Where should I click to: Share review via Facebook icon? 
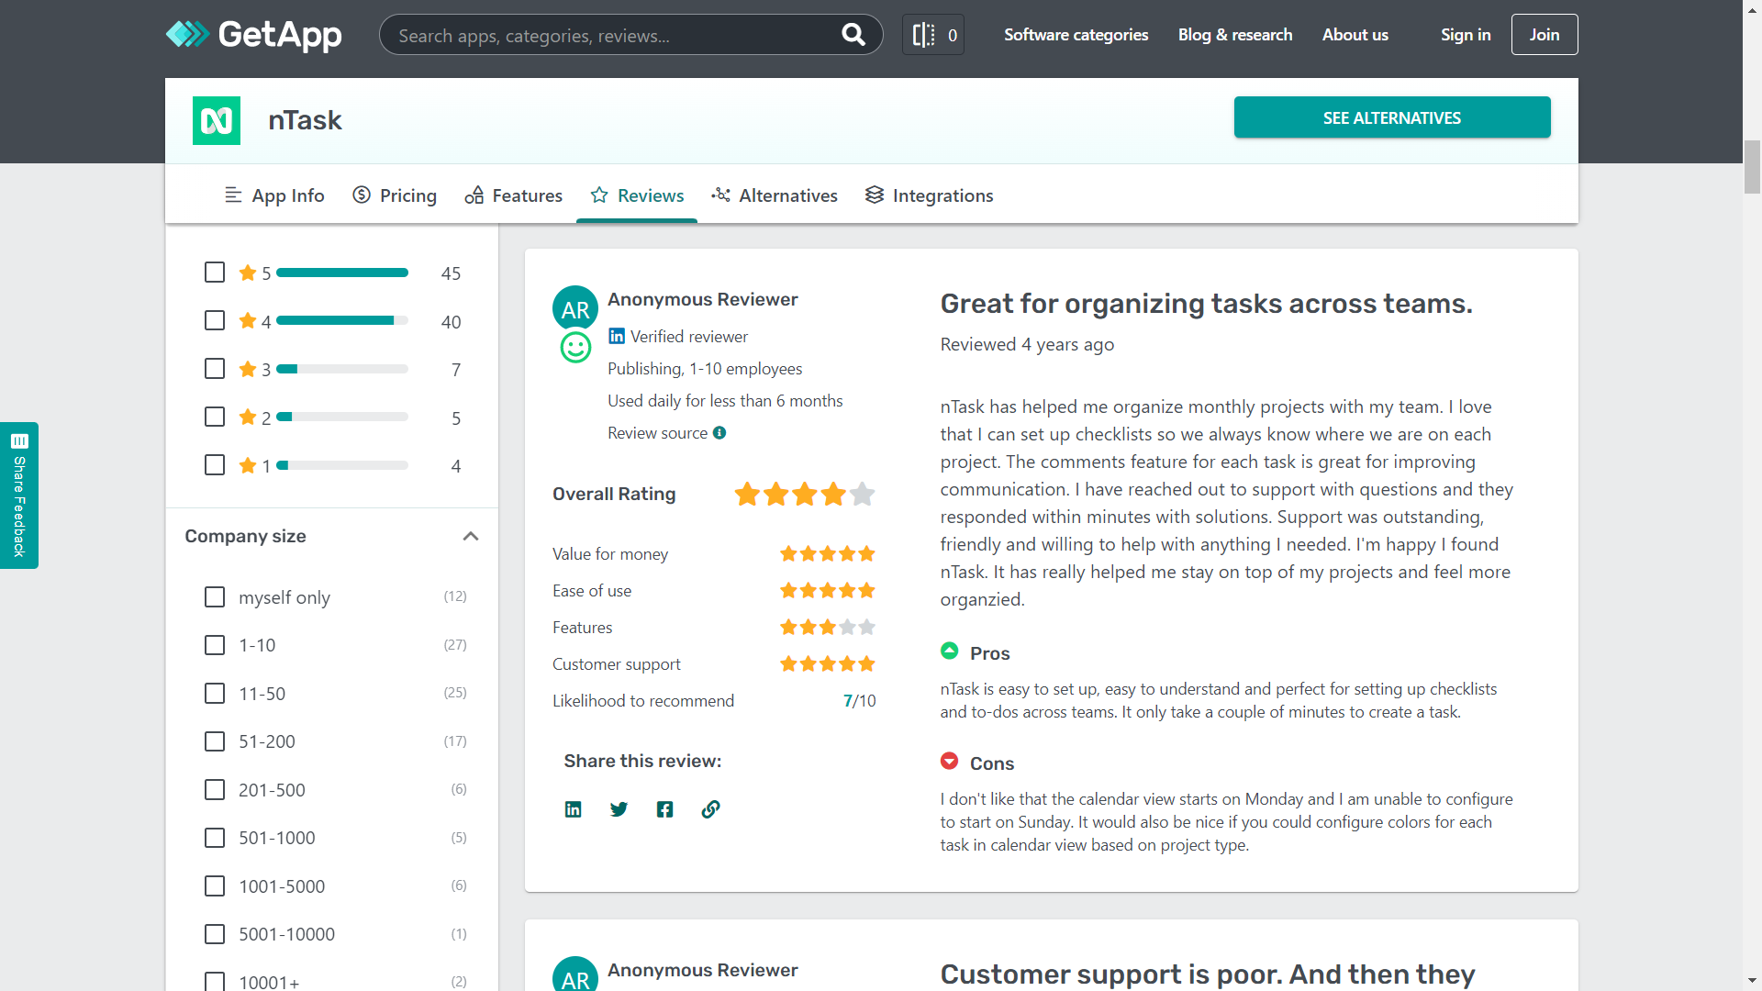(x=664, y=809)
